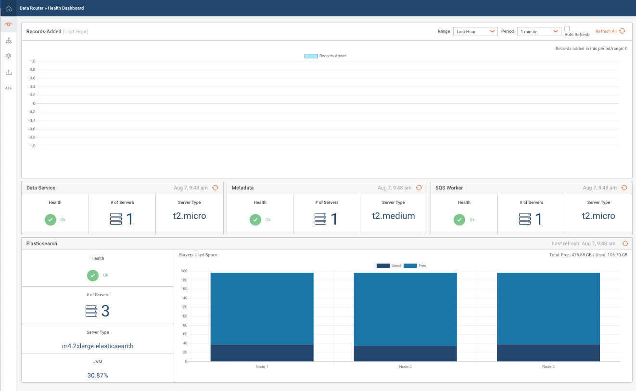This screenshot has height=391, width=636.
Task: Click the export/upload sidebar icon
Action: [x=8, y=72]
